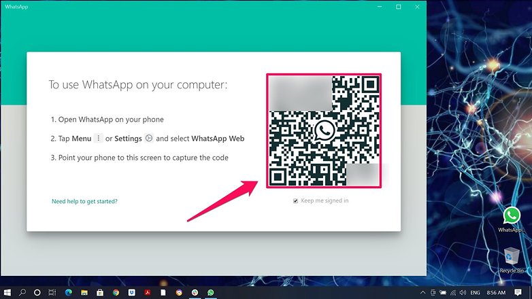Switch to Slack on the taskbar
Viewport: 532px width, 299px height.
(x=195, y=292)
